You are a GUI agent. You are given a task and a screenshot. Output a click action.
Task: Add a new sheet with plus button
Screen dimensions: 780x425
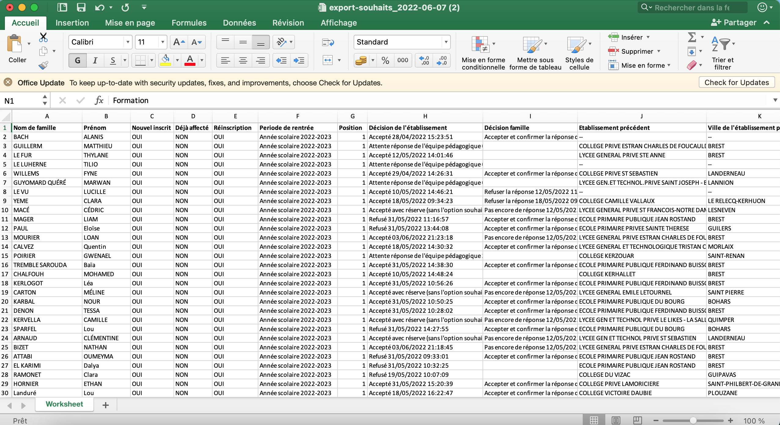pos(105,405)
